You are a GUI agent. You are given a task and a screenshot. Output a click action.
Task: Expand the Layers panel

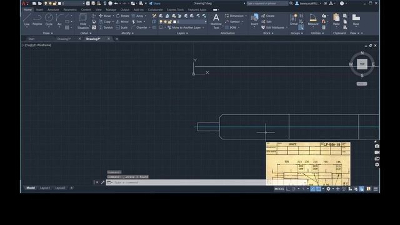click(182, 33)
